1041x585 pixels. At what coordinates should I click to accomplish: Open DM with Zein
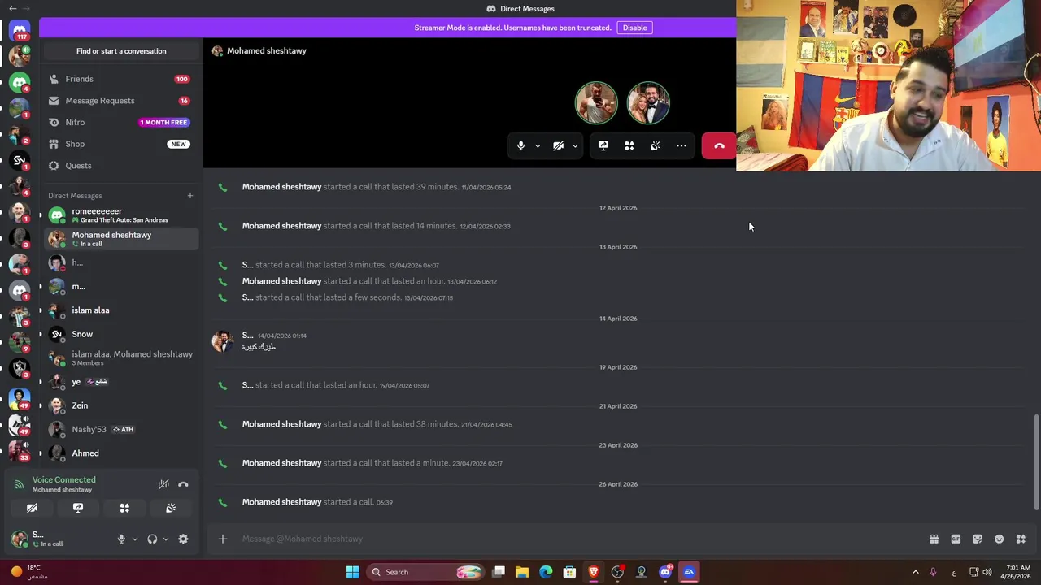120,405
